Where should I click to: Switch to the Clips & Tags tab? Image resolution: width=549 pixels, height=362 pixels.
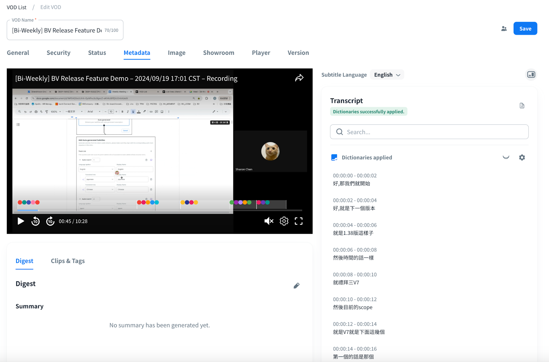pyautogui.click(x=68, y=261)
